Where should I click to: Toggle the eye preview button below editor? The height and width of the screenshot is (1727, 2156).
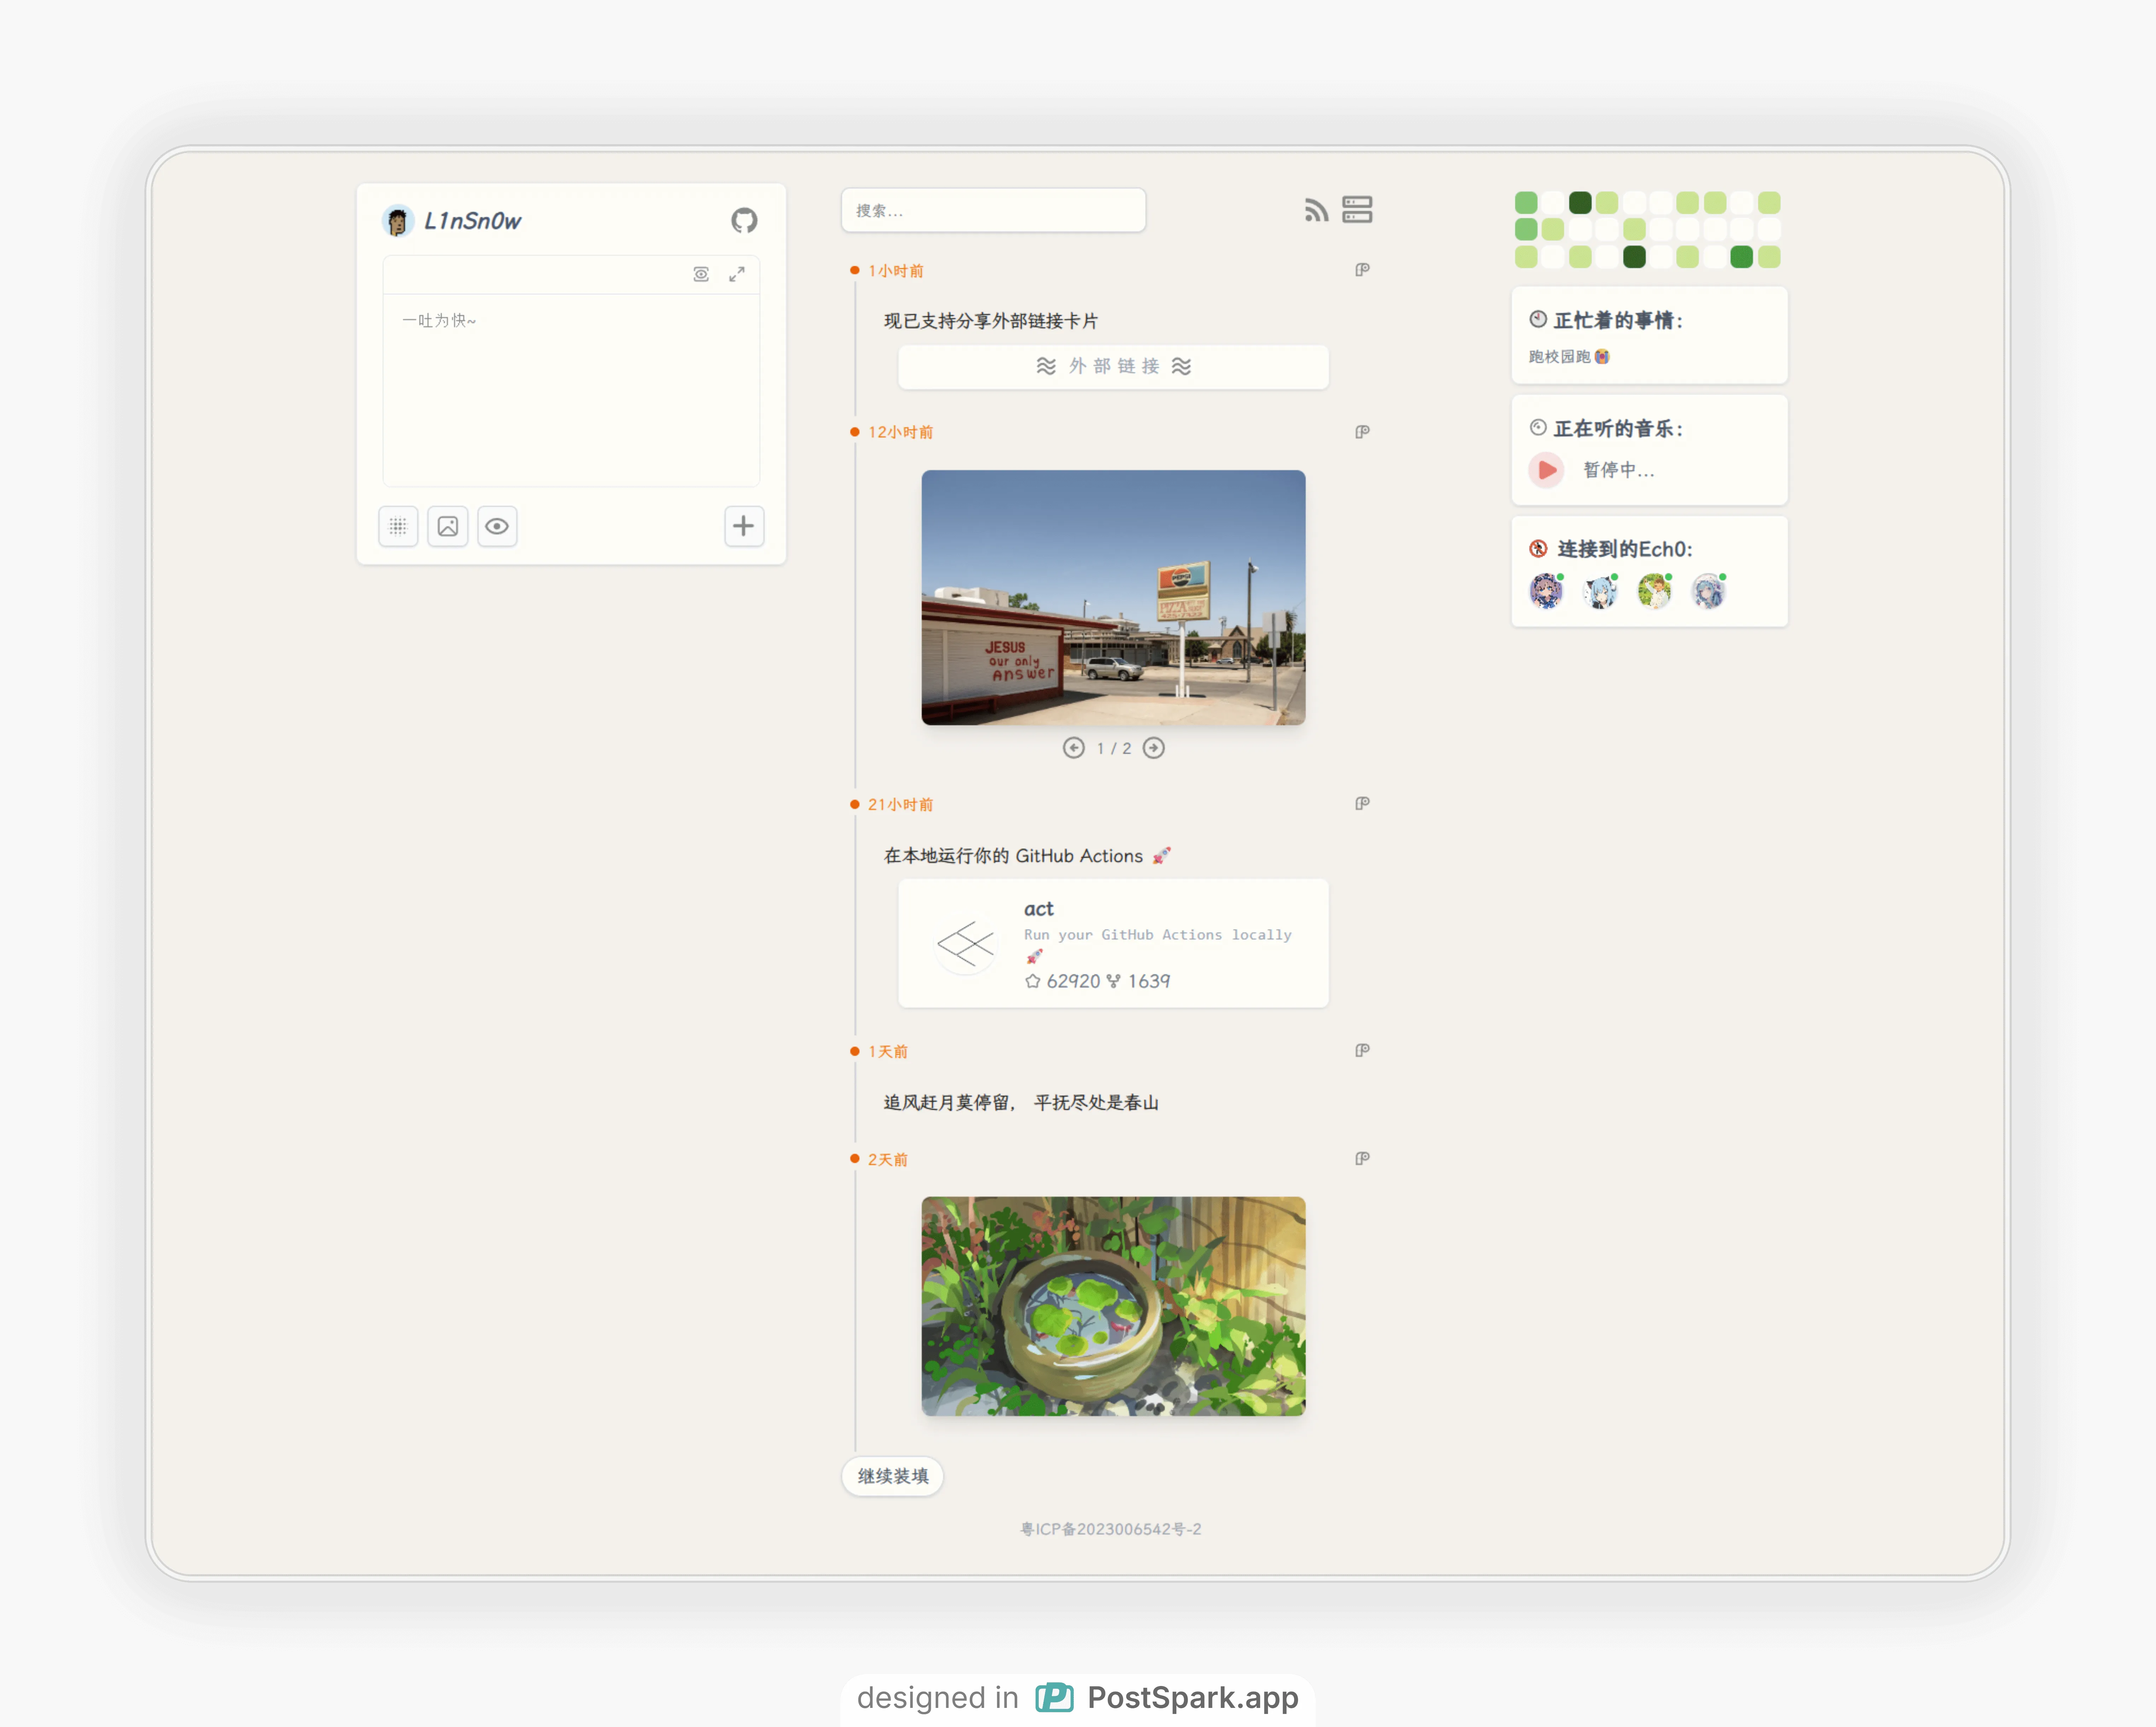[x=497, y=526]
